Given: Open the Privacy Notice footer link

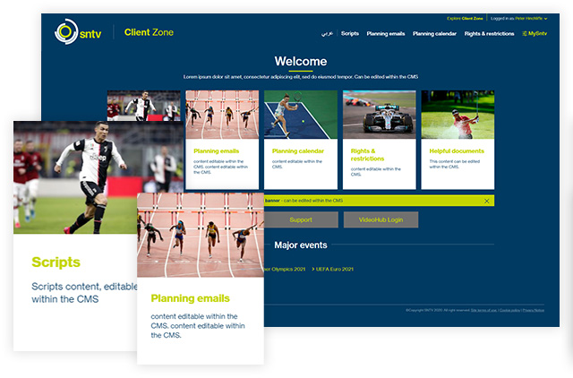Looking at the screenshot, I should pyautogui.click(x=534, y=310).
